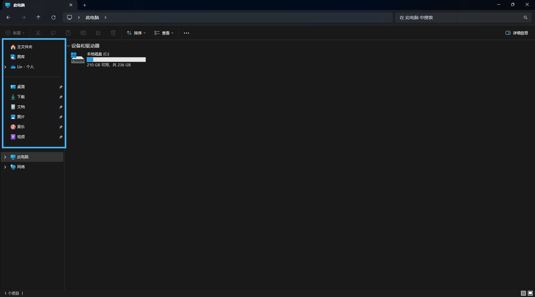This screenshot has height=297, width=535.
Task: Open the three-dot more options menu
Action: (186, 33)
